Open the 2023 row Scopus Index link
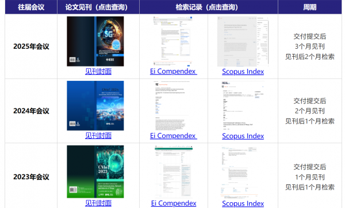Screen dimensions: 345x208 click(x=243, y=203)
